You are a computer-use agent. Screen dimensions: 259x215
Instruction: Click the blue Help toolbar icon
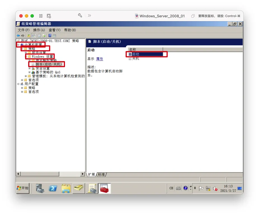click(50, 35)
